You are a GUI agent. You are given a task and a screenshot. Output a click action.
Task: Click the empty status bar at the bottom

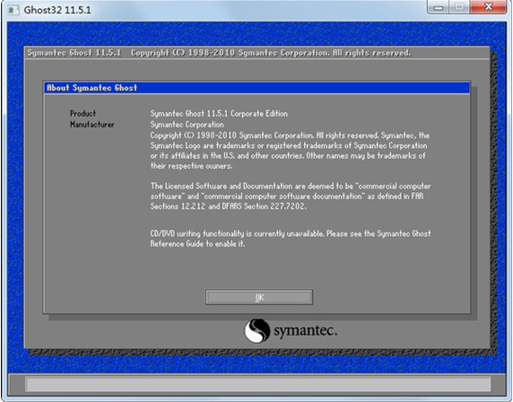(257, 384)
